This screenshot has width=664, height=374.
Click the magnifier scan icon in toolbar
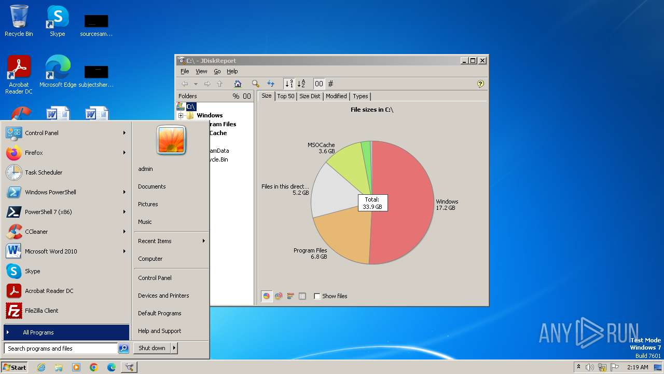point(255,84)
